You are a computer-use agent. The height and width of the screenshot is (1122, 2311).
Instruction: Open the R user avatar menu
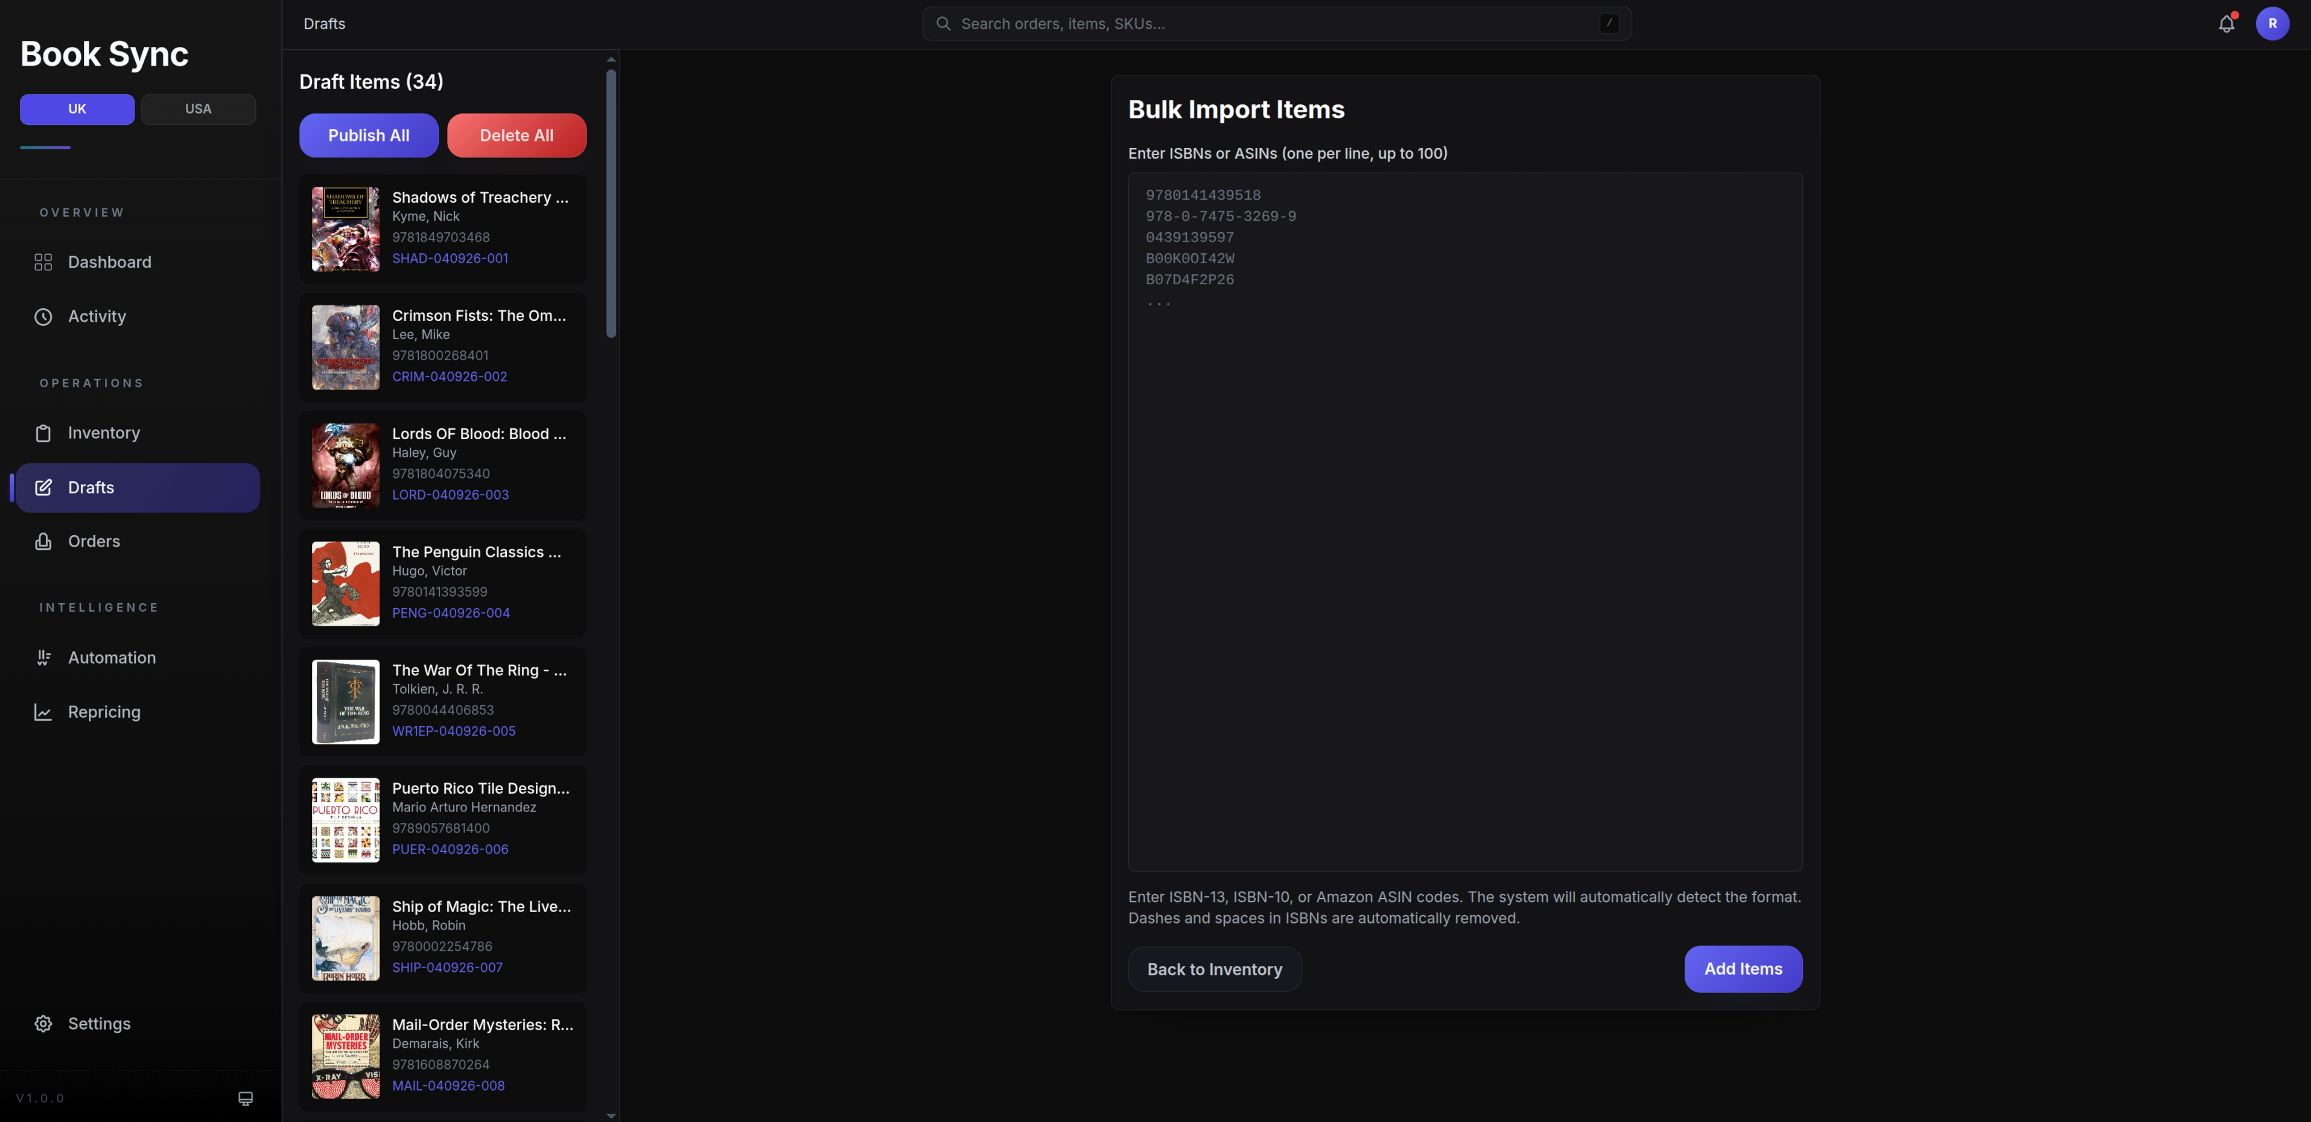click(2274, 24)
